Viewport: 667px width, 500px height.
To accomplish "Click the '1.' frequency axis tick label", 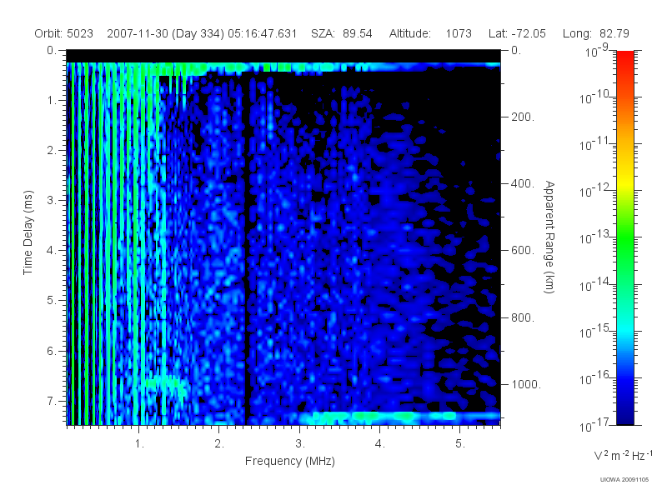I will point(139,444).
